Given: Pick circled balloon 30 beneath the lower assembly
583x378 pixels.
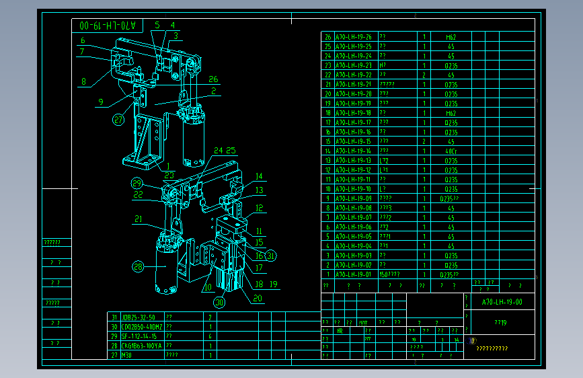Looking at the screenshot, I should (x=219, y=302).
